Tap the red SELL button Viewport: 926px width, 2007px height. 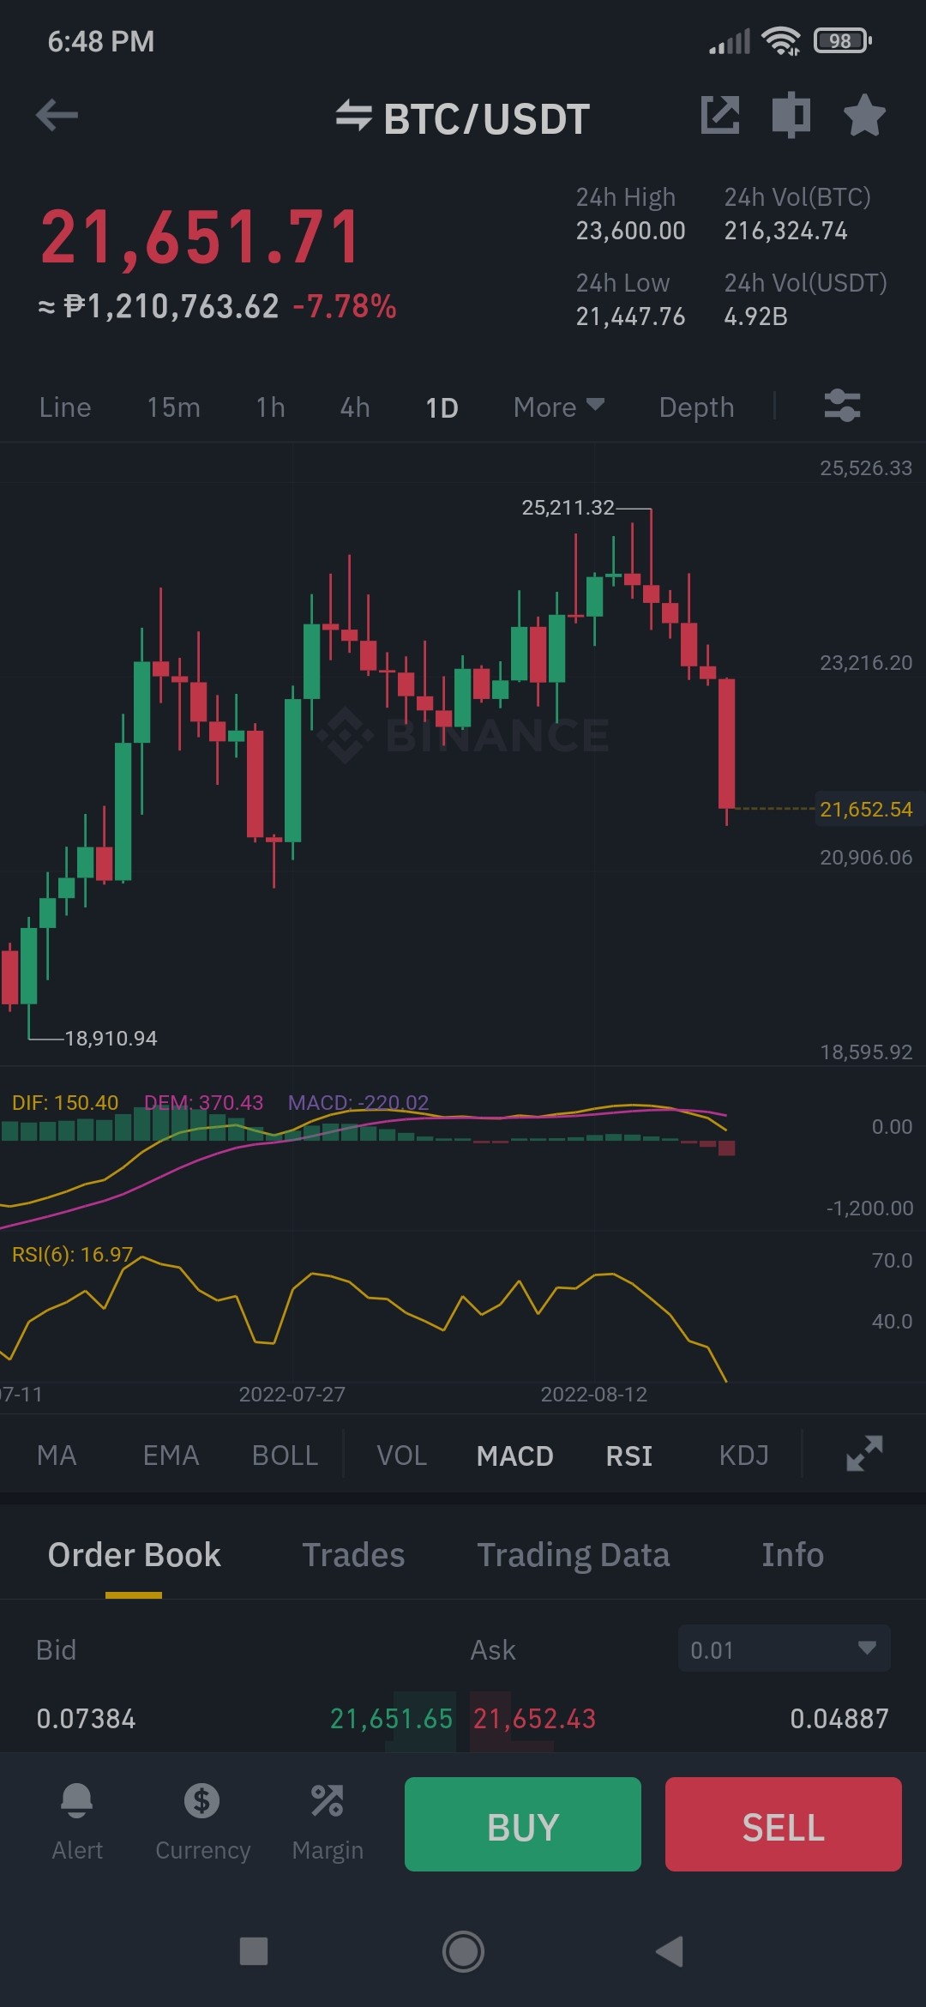pyautogui.click(x=784, y=1824)
